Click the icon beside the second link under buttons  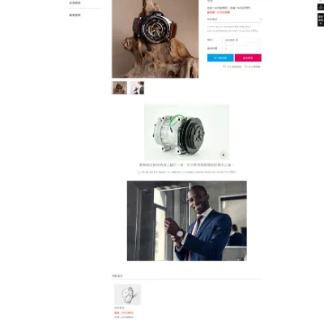coord(245,66)
